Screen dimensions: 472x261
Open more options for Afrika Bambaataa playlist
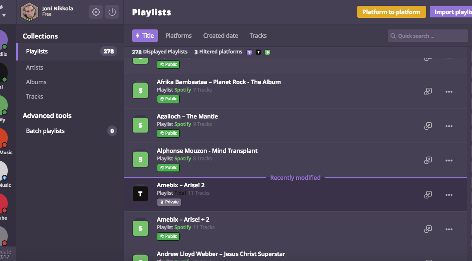click(449, 92)
